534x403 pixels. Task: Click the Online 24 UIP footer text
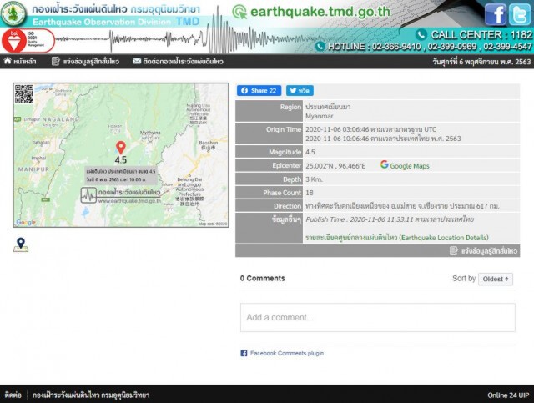pyautogui.click(x=508, y=395)
